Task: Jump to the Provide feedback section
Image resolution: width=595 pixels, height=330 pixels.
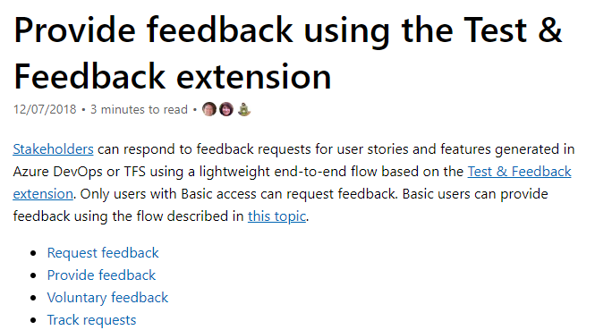Action: click(101, 275)
